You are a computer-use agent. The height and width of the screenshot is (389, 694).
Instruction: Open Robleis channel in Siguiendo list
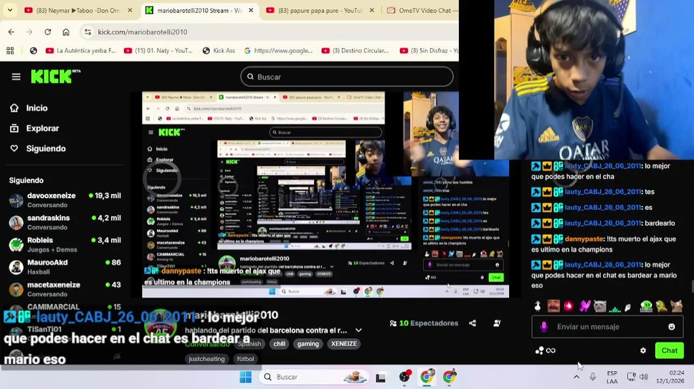[x=65, y=245]
